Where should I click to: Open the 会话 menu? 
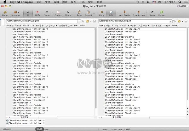click(x=39, y=2)
